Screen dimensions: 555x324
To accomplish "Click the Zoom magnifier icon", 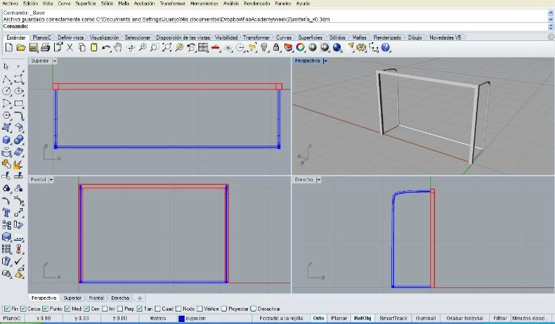I will pyautogui.click(x=142, y=47).
